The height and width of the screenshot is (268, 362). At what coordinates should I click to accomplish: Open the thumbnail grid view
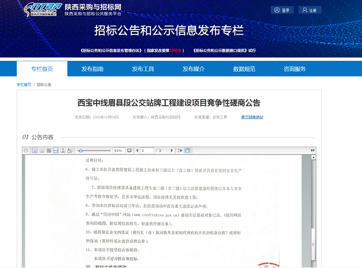point(49,151)
